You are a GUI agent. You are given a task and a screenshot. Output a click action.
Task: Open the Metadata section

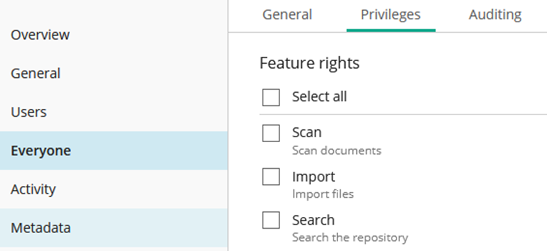[114, 228]
